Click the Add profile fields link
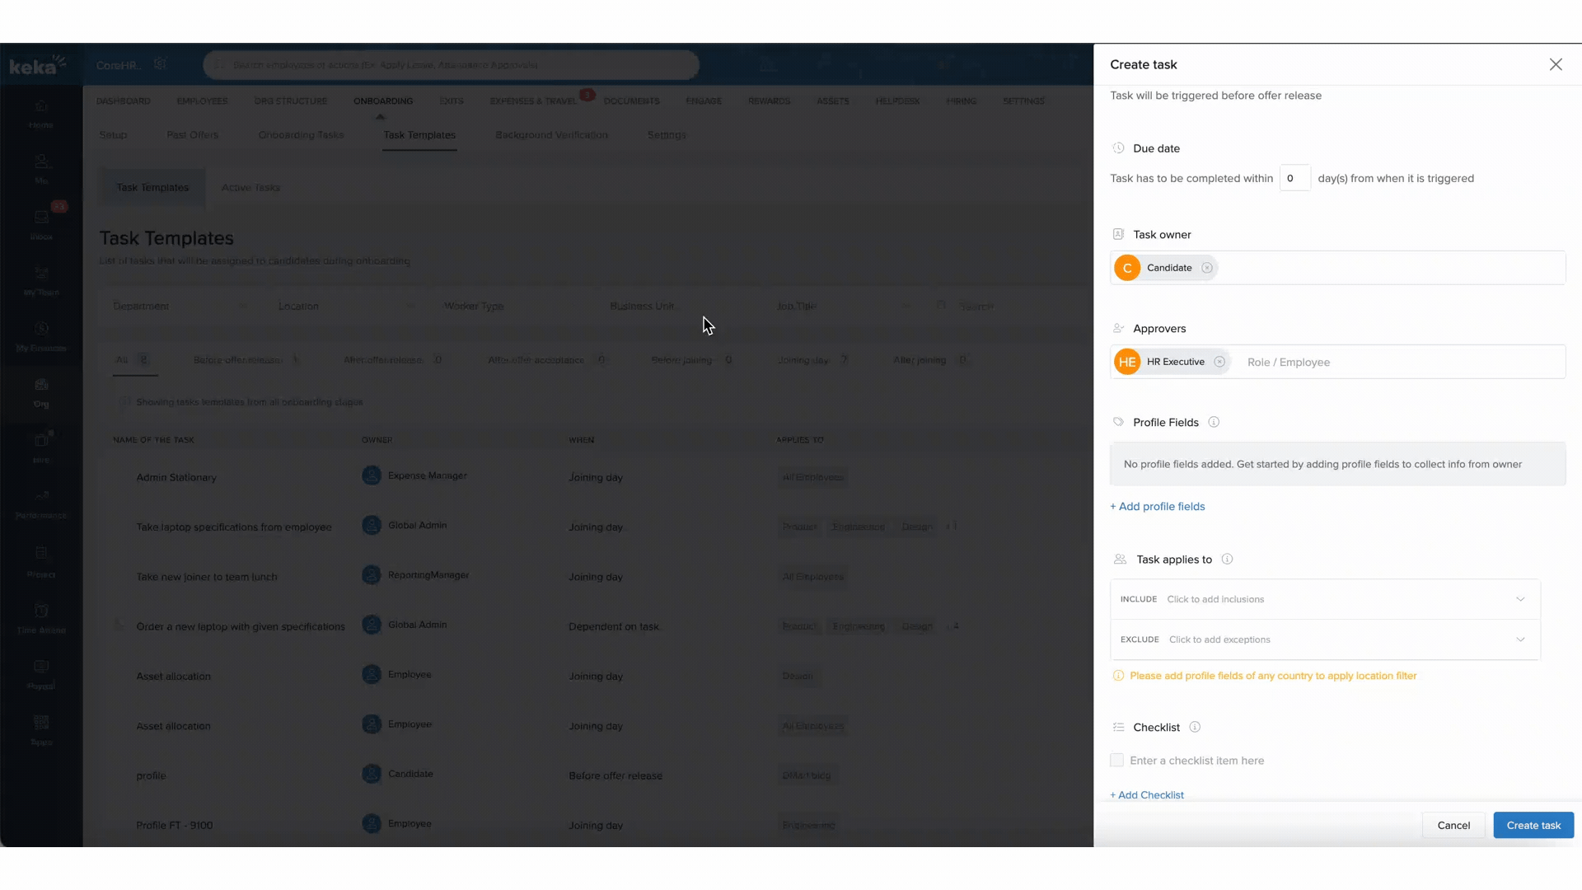This screenshot has width=1582, height=890. pyautogui.click(x=1158, y=507)
